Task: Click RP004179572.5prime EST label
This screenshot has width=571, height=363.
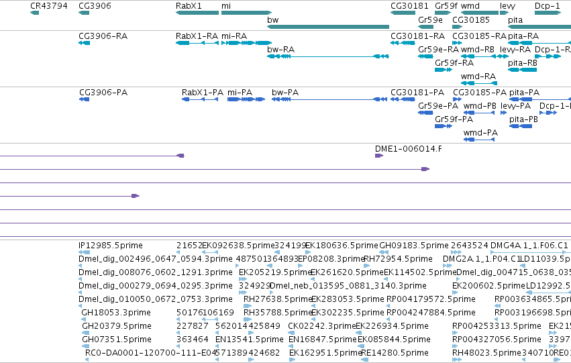Action: point(431,300)
